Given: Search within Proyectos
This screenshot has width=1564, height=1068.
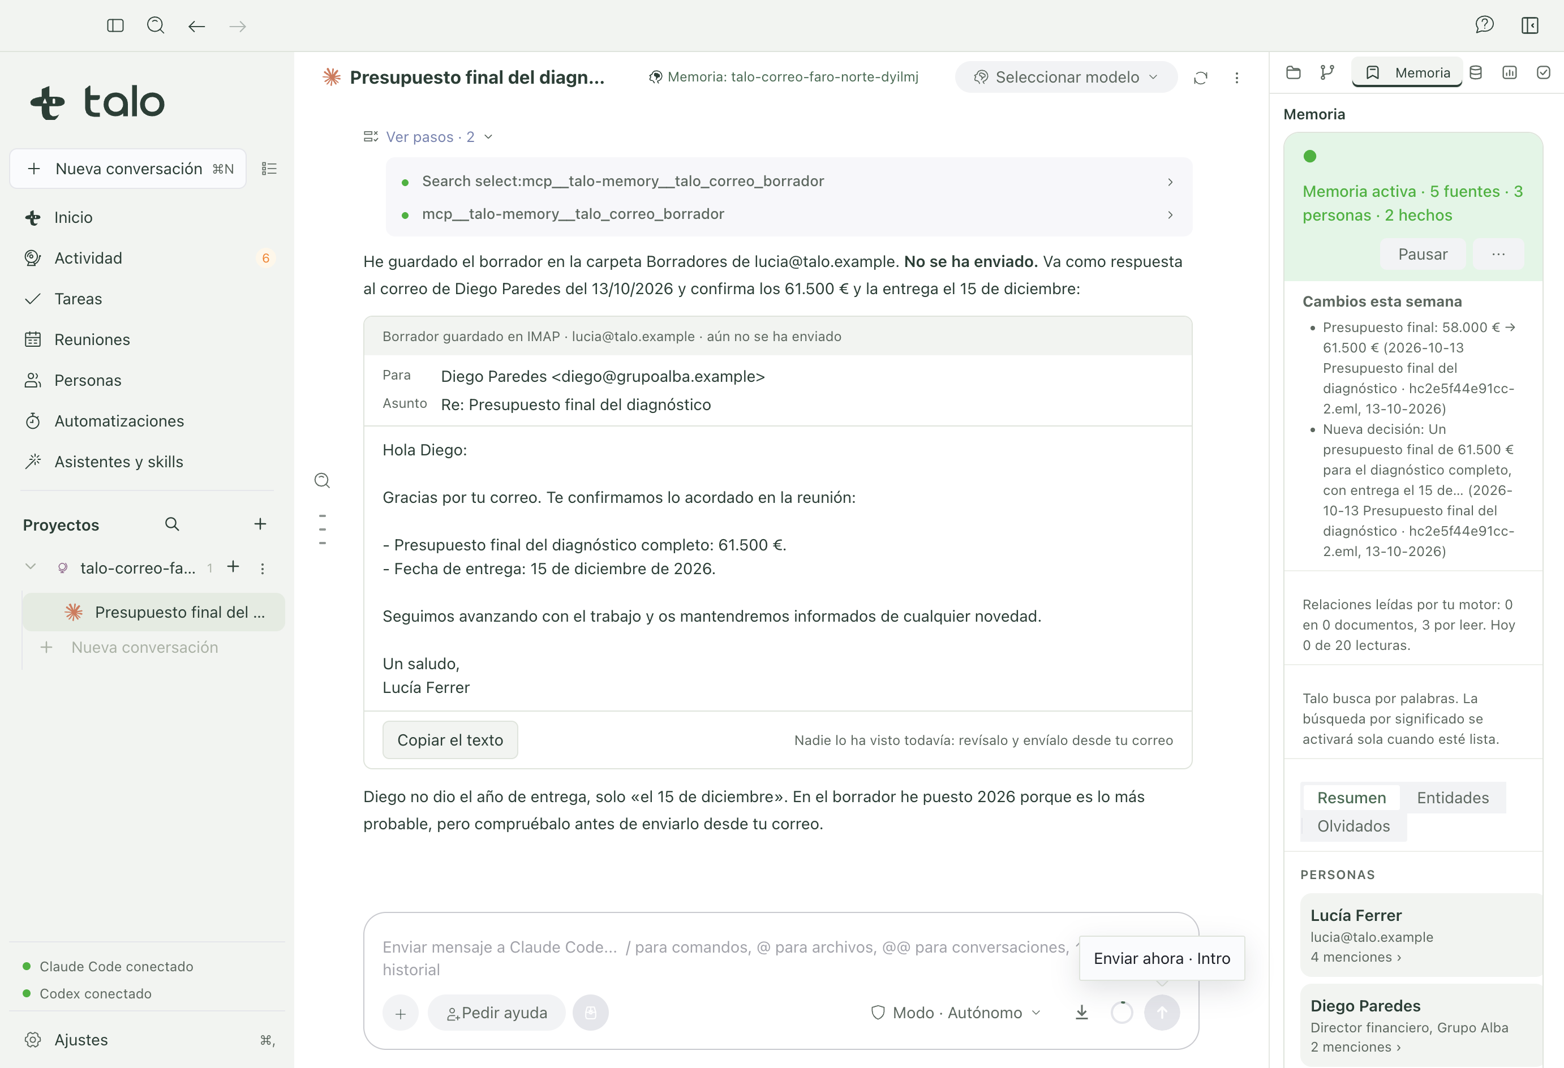Looking at the screenshot, I should tap(172, 524).
